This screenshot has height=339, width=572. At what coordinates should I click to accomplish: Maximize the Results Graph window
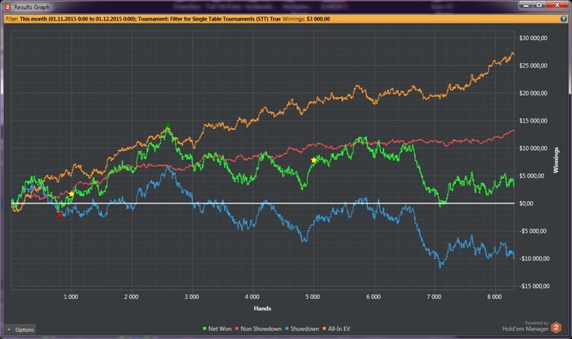(538, 5)
